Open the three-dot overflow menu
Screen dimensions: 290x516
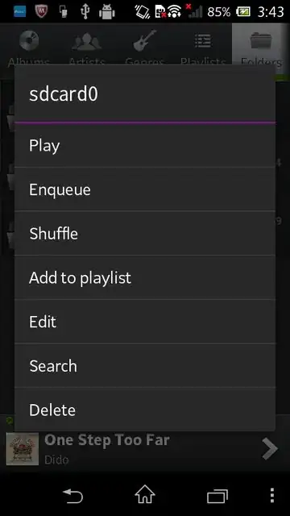(272, 495)
